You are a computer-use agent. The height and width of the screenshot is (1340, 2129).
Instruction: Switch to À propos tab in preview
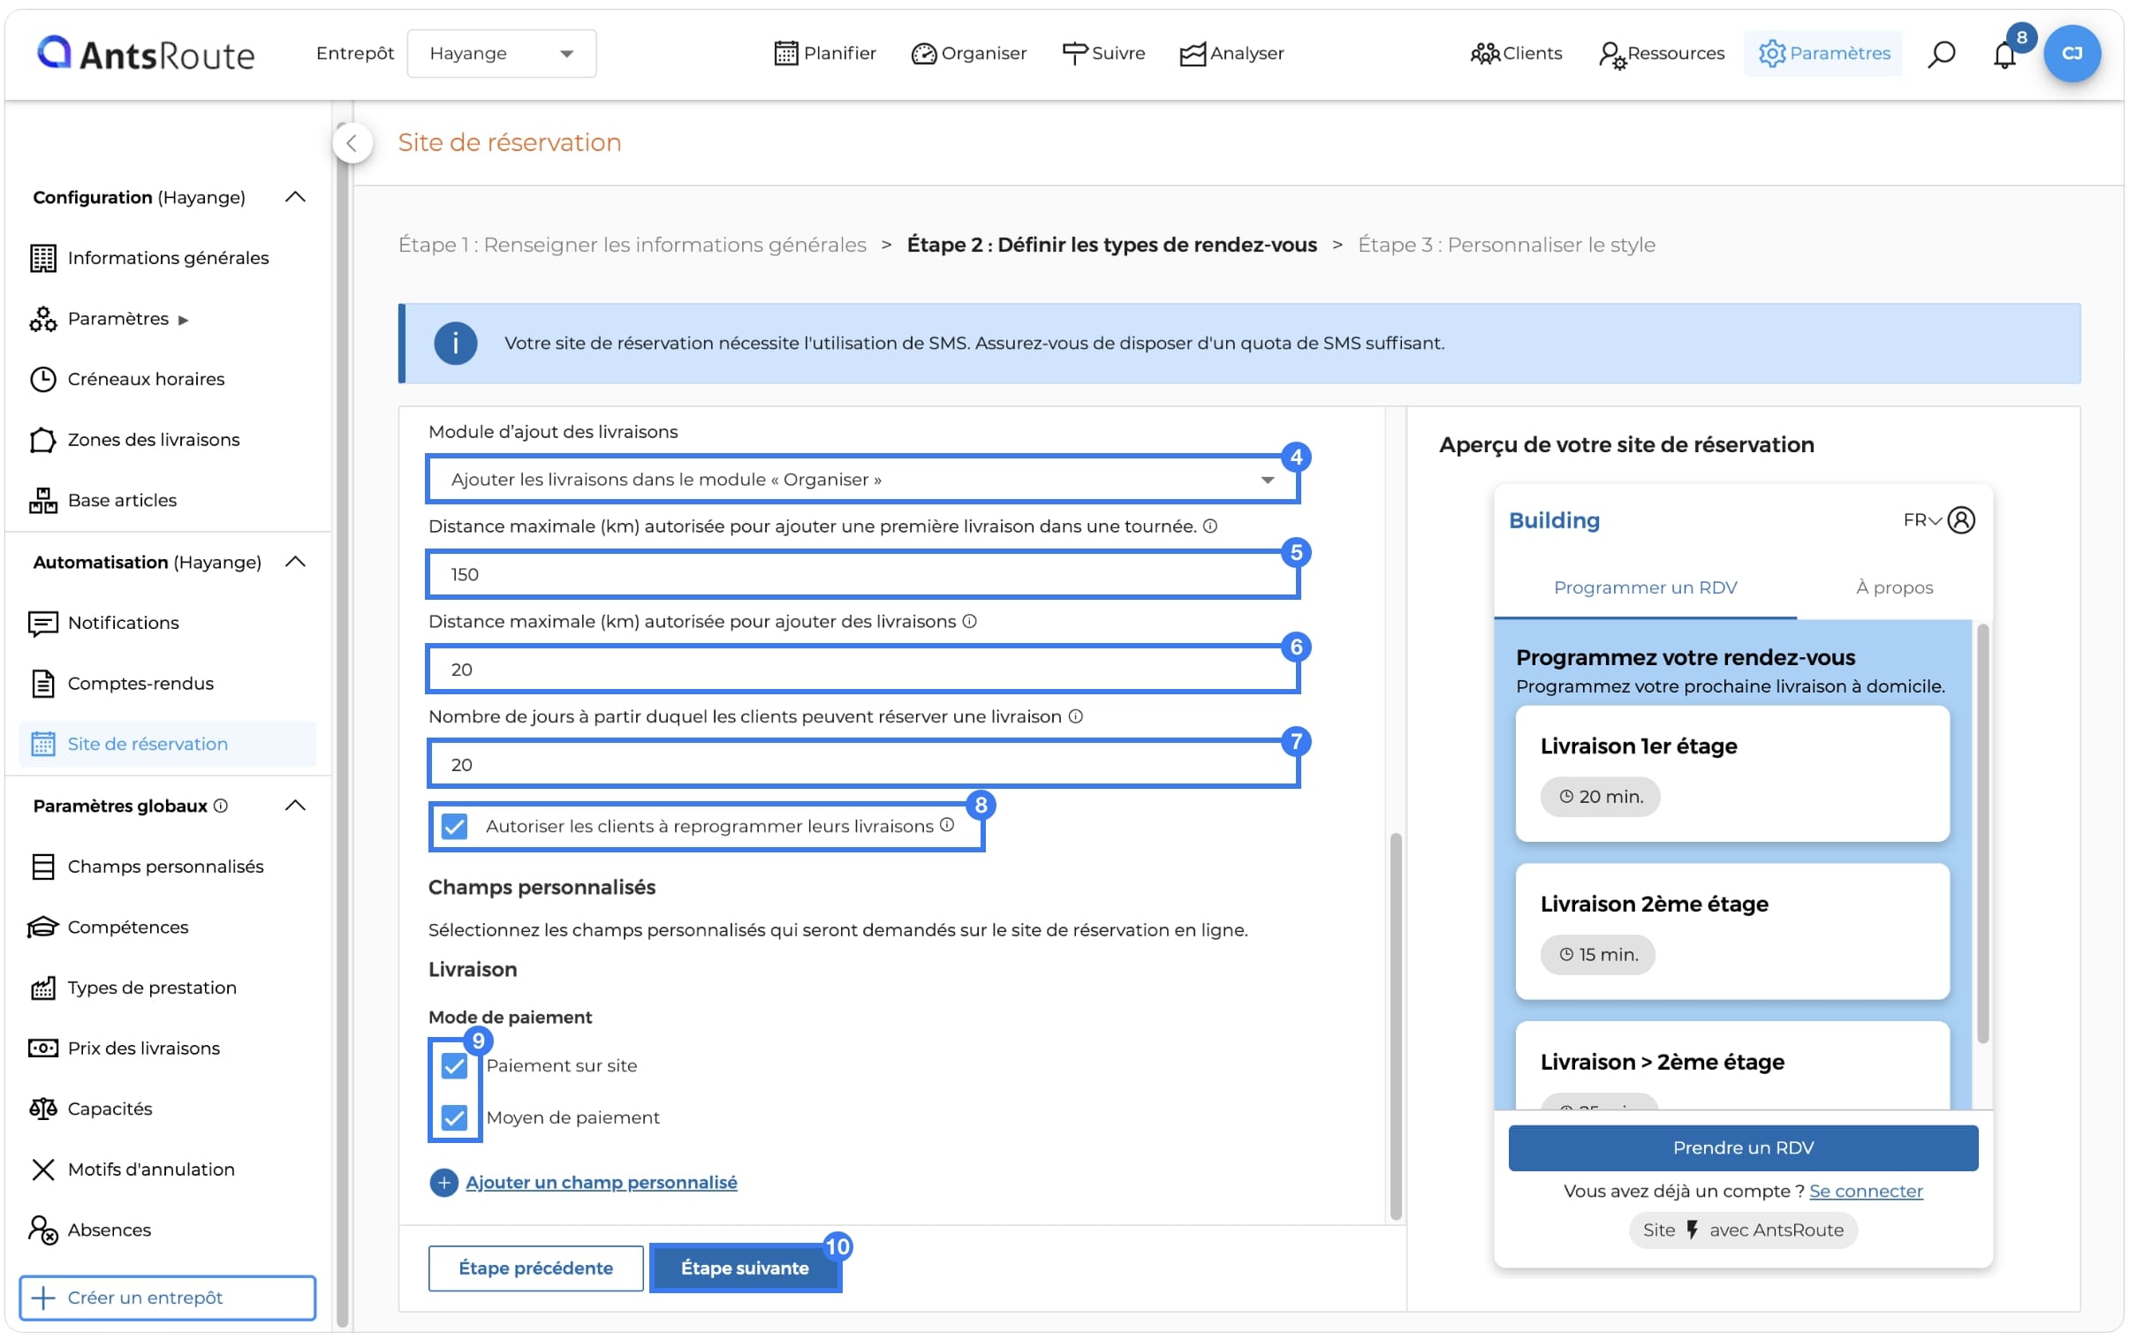point(1894,587)
